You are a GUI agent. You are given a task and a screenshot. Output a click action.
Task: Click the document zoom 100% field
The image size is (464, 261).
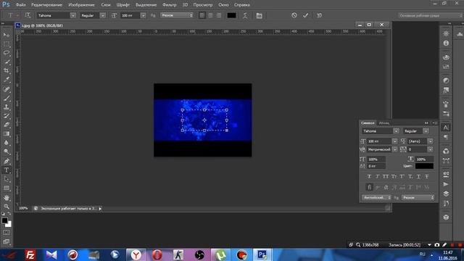click(x=23, y=208)
